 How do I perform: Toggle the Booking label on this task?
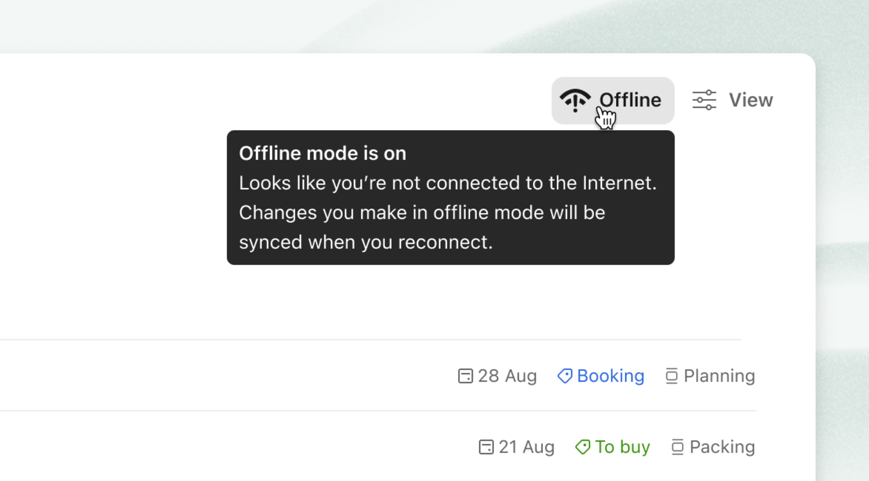point(611,376)
